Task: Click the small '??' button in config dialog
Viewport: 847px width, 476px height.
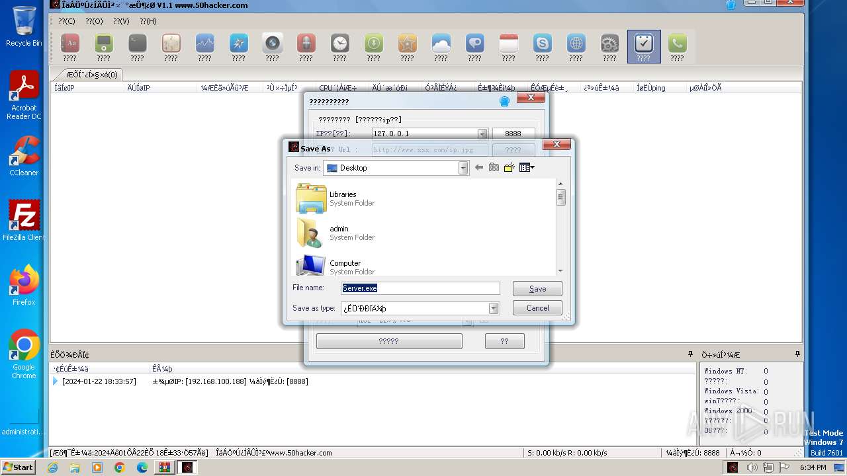Action: tap(504, 341)
